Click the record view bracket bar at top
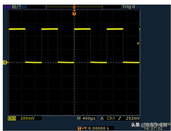This screenshot has width=171, height=131. 74,7
